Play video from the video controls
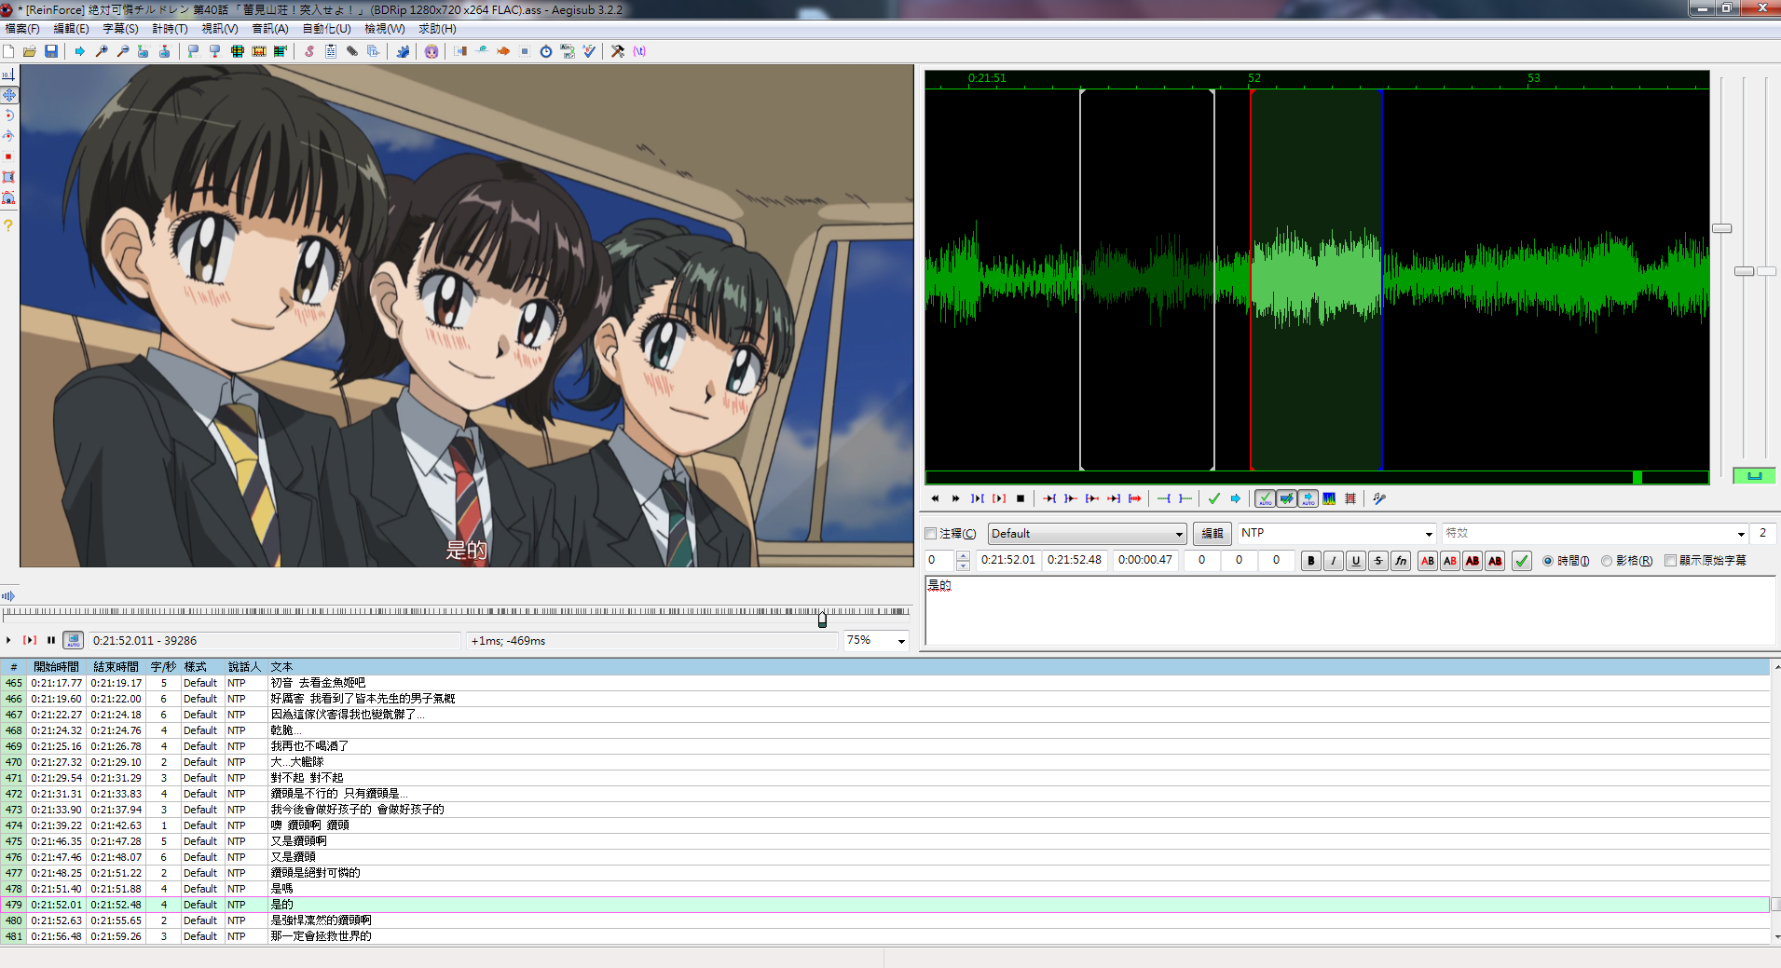This screenshot has height=968, width=1781. pos(8,640)
